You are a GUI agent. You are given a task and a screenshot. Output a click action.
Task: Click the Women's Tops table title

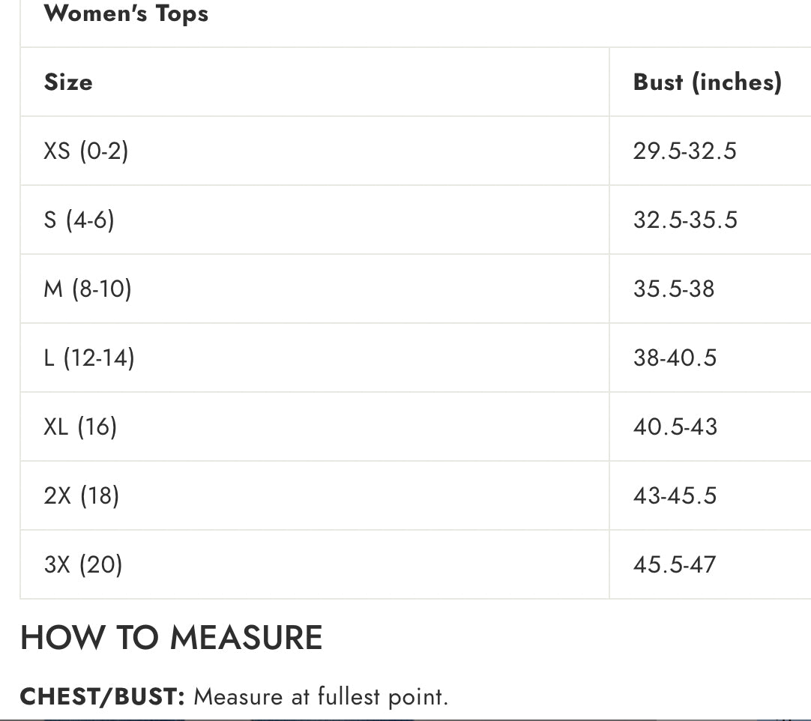pos(126,13)
